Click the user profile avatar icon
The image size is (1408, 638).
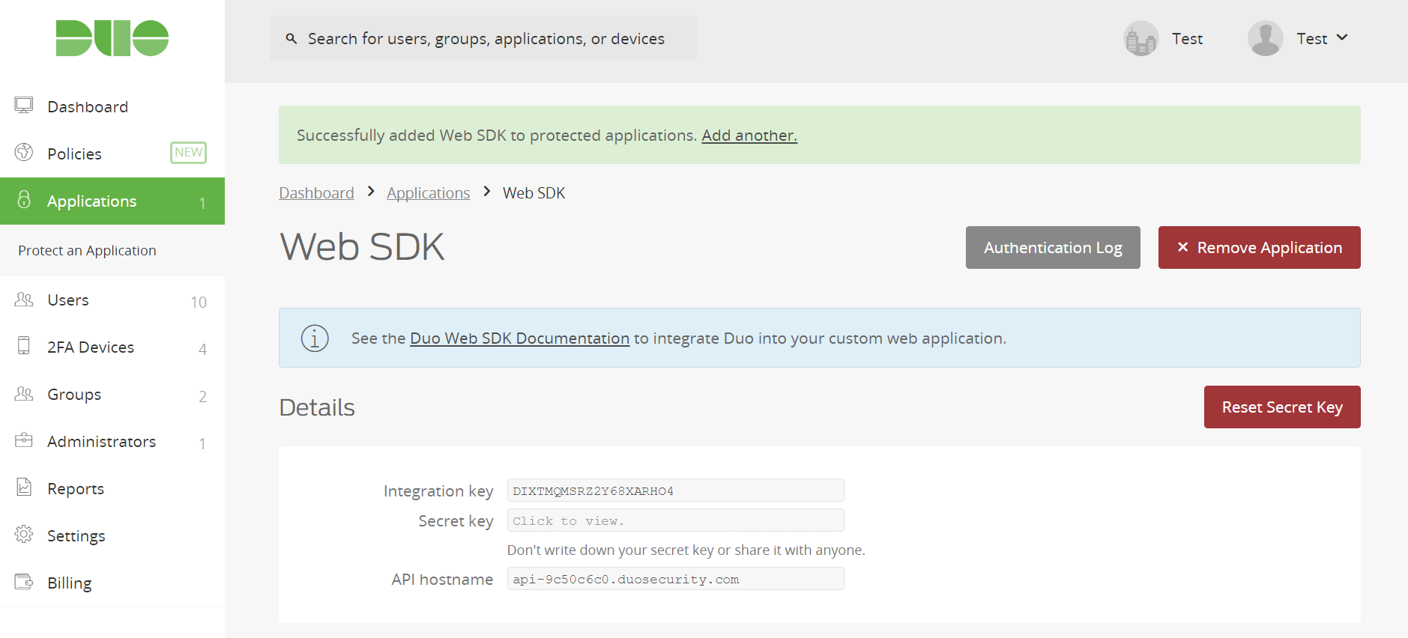[1266, 38]
